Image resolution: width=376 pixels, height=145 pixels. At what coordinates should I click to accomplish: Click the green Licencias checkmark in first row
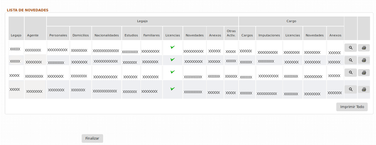(x=172, y=47)
